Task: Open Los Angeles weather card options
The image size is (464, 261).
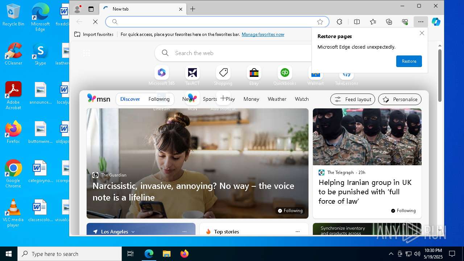Action: pos(185,232)
